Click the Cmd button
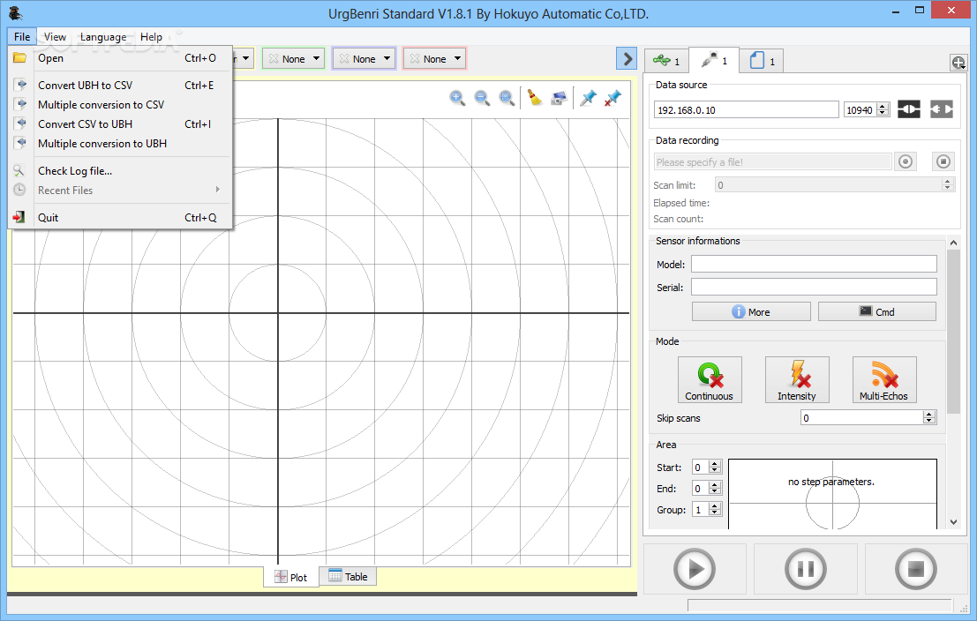This screenshot has width=977, height=621. point(876,311)
